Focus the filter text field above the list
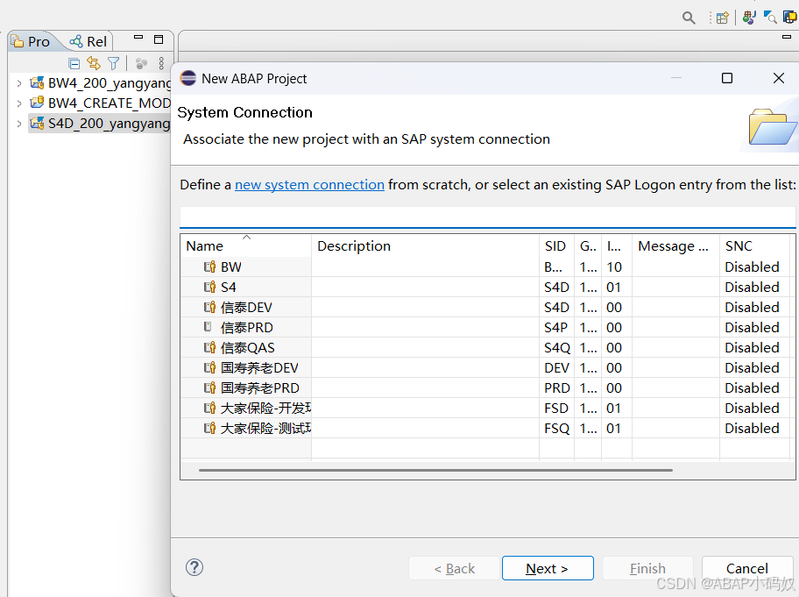The image size is (799, 597). click(x=487, y=217)
